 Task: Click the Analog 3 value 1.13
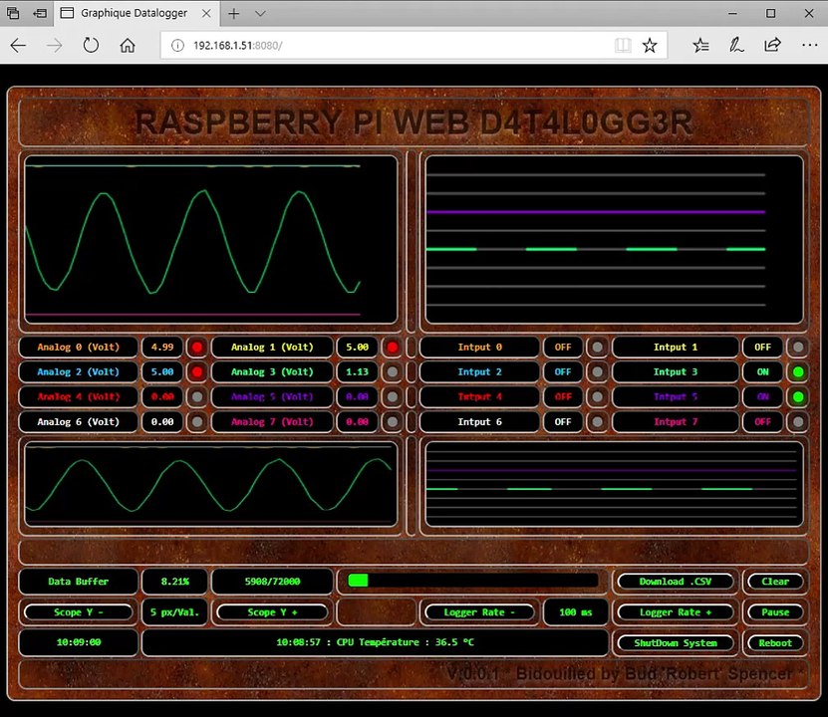point(357,372)
